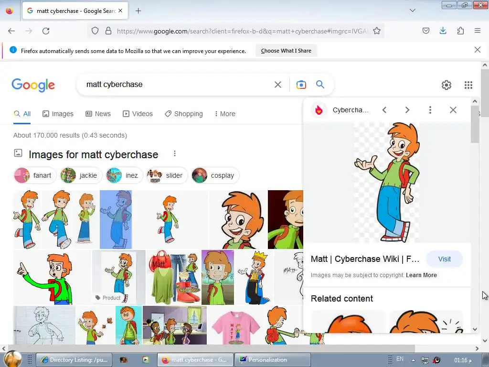Open Images for matt cyberchase link

[x=93, y=154]
